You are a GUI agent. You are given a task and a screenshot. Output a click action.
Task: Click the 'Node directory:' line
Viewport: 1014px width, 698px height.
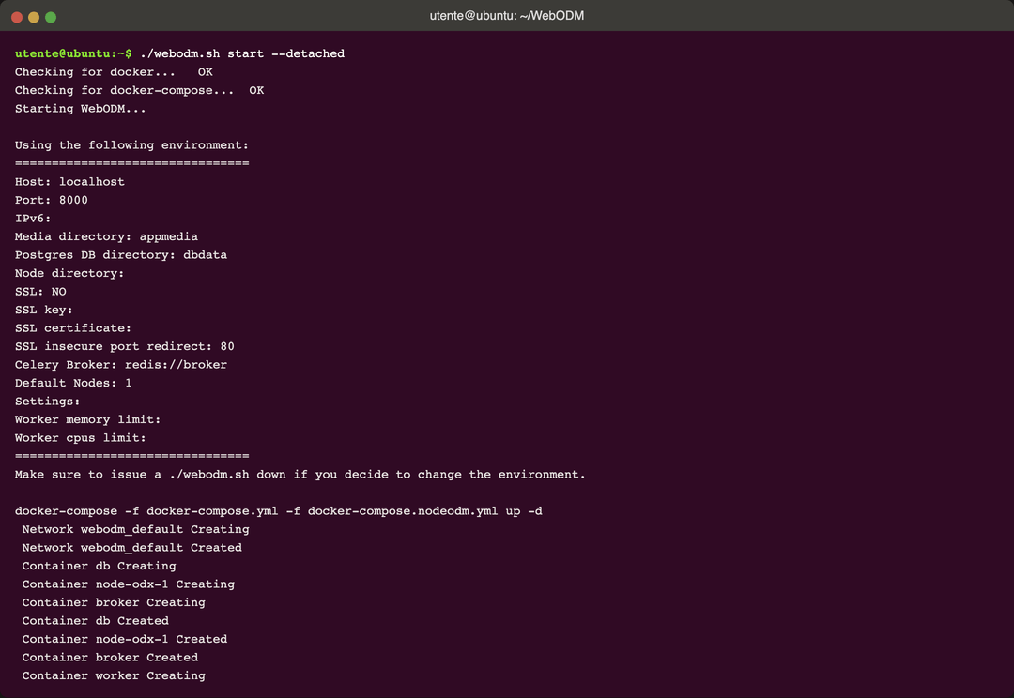tap(69, 273)
